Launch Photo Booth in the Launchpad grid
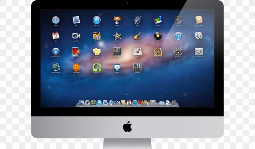Screen dimensions: 255x149 click(x=76, y=52)
